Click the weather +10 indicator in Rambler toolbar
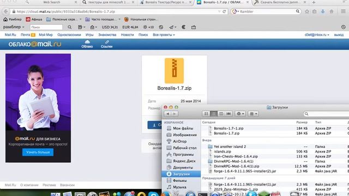 coord(148,27)
